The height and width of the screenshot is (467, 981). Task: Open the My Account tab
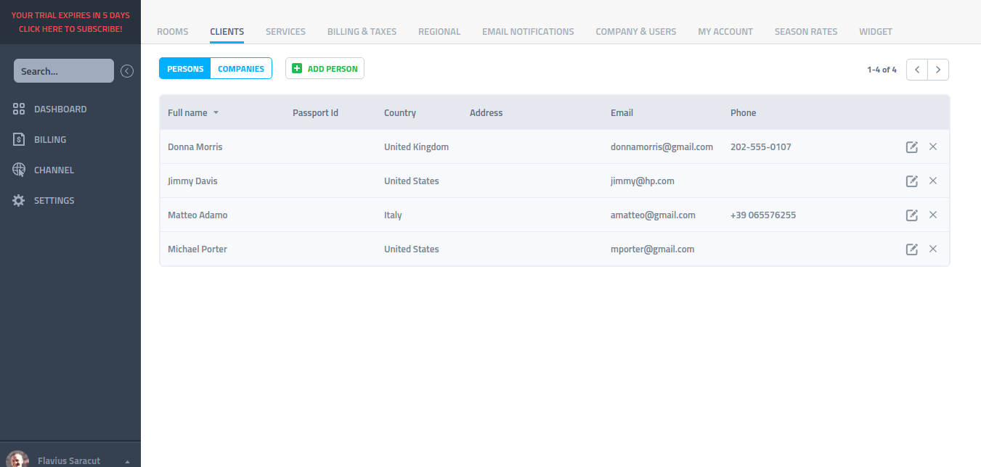tap(725, 32)
